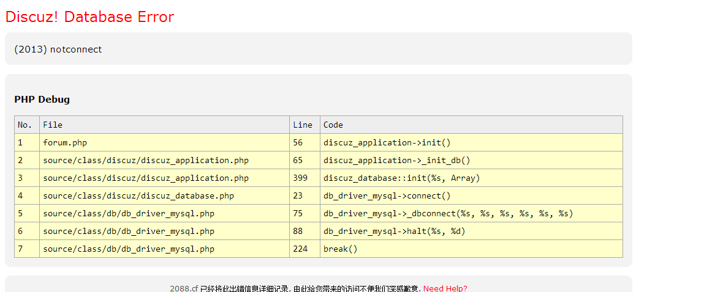Click the No. column header
Screen dimensions: 704x292
click(x=27, y=125)
